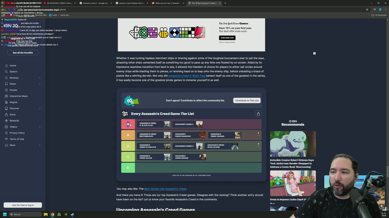The width and height of the screenshot is (389, 218).
Task: Click See all the benefits button
Action: [23, 53]
